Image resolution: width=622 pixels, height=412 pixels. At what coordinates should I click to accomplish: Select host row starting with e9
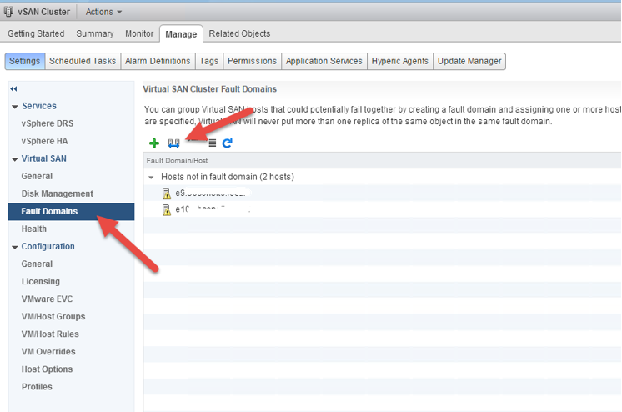[382, 193]
